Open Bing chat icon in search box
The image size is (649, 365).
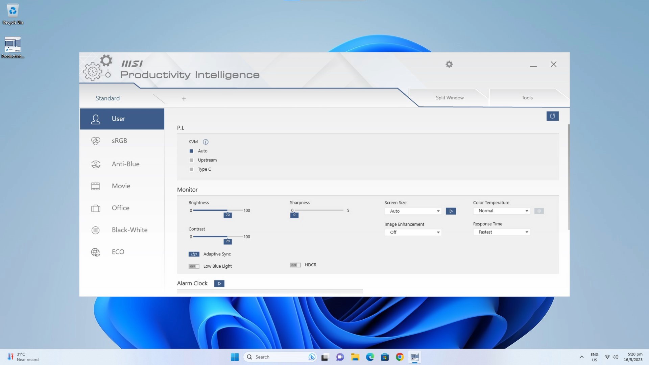[312, 357]
